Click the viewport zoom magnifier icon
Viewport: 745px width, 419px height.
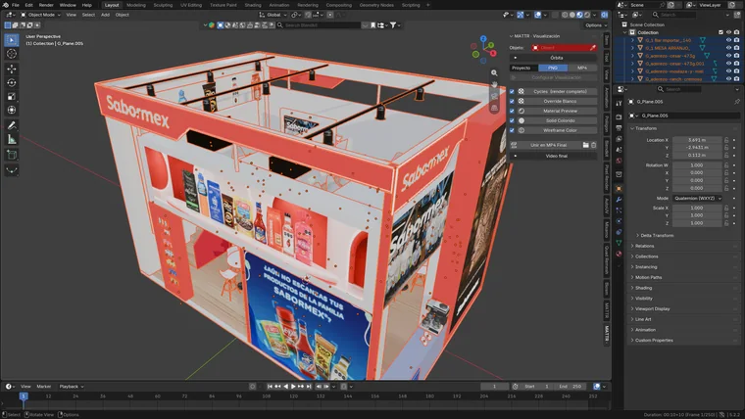click(x=494, y=73)
